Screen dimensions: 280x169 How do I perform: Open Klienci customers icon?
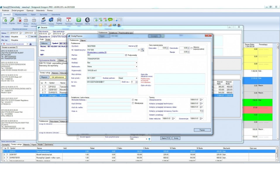point(43,20)
